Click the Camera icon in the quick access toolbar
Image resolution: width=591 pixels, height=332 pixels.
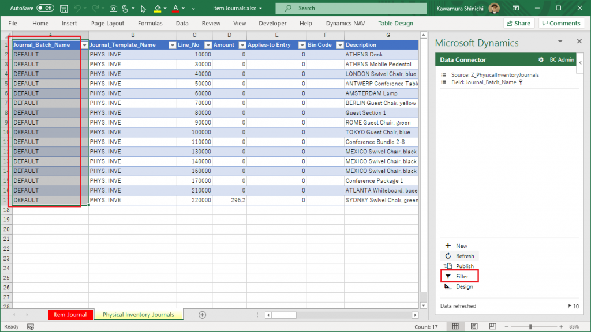(x=113, y=8)
